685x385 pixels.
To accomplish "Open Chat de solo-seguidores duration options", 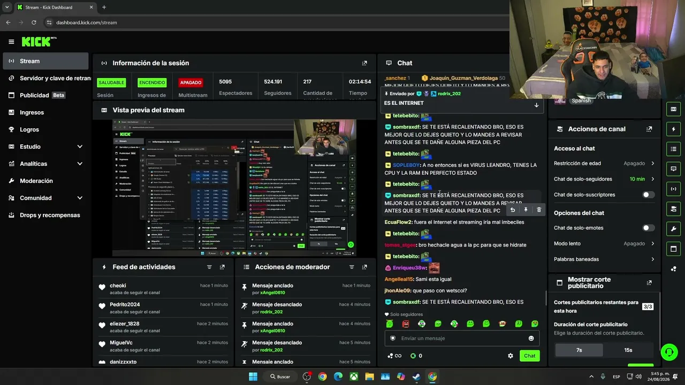I will point(604,179).
